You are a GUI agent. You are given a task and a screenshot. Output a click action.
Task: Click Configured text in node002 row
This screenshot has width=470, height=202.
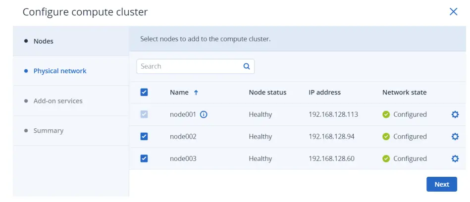point(410,137)
